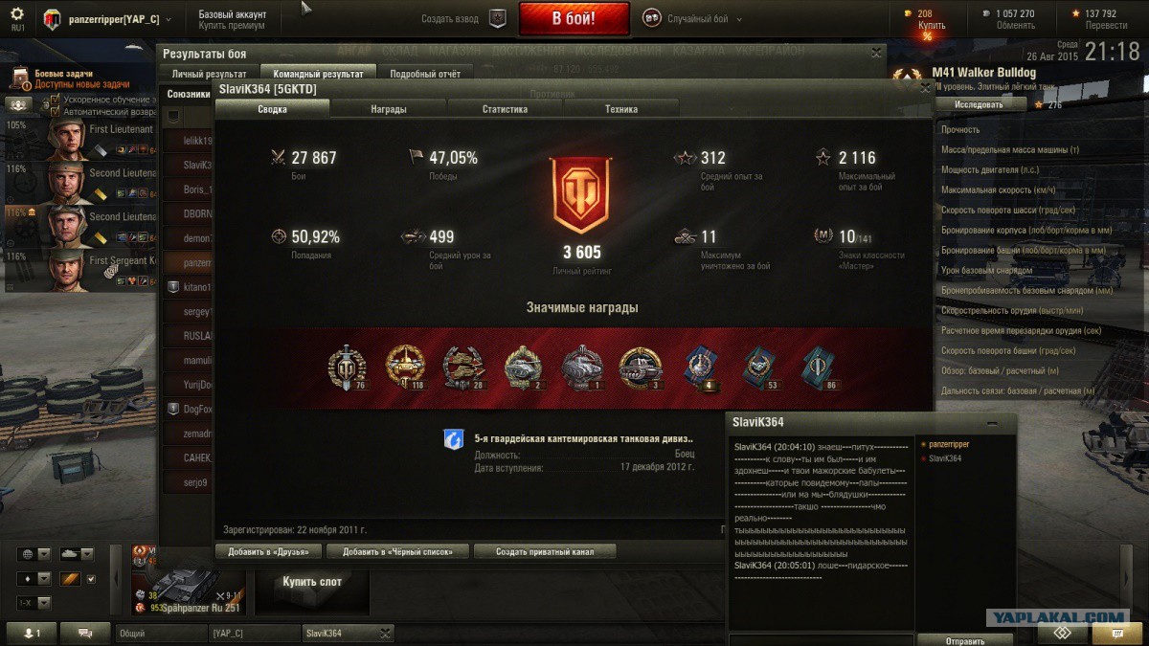This screenshot has width=1149, height=646.
Task: Open the platoon creation icon
Action: coord(497,18)
